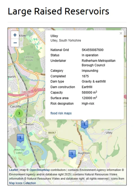The height and width of the screenshot is (193, 134).
Task: Click the Rotherham Metropolitan Borough Council text
Action: coord(99,63)
